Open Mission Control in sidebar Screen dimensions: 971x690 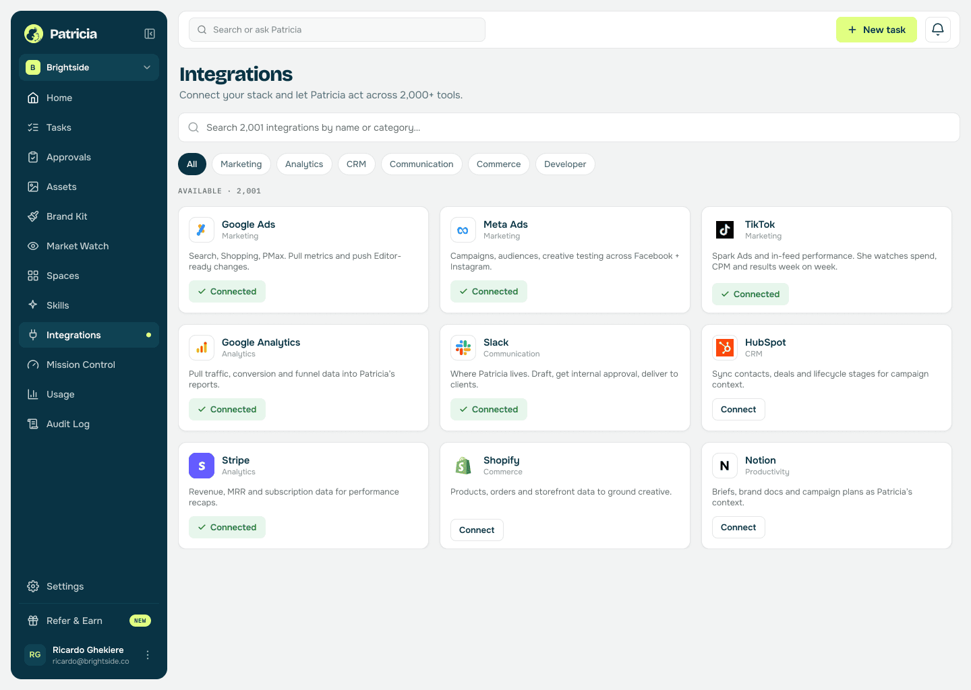click(89, 365)
